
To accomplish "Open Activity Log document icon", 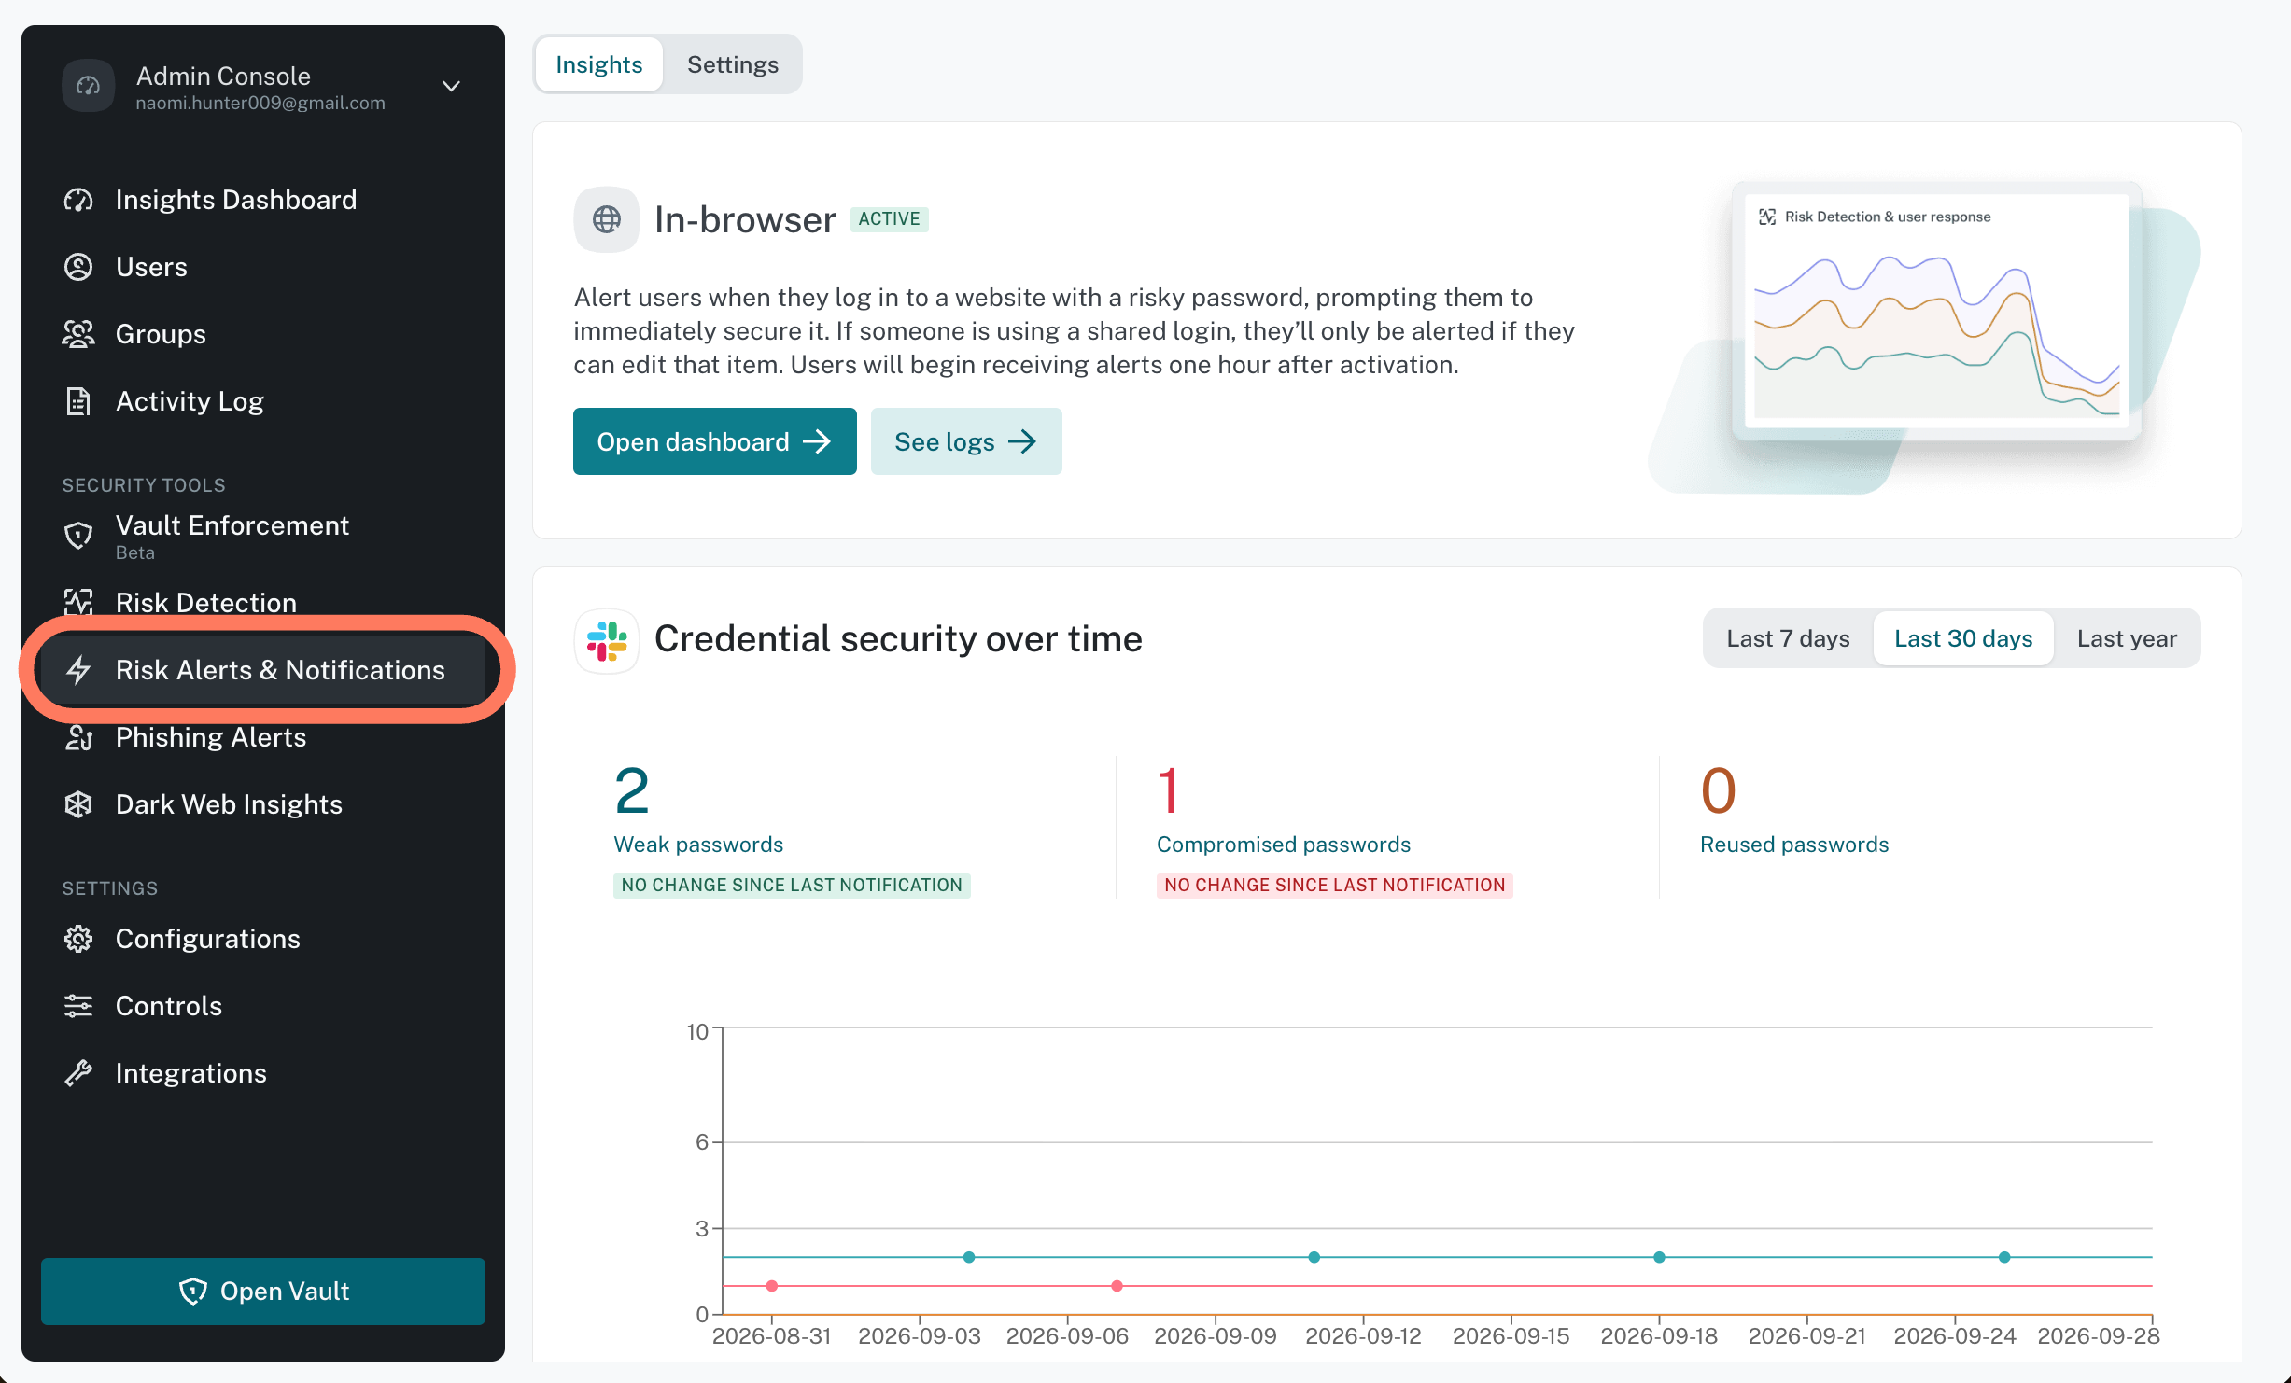I will (x=78, y=401).
